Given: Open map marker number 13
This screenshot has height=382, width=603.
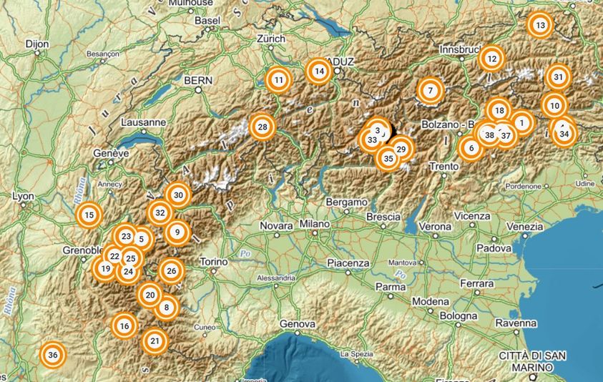Looking at the screenshot, I should click(x=540, y=25).
